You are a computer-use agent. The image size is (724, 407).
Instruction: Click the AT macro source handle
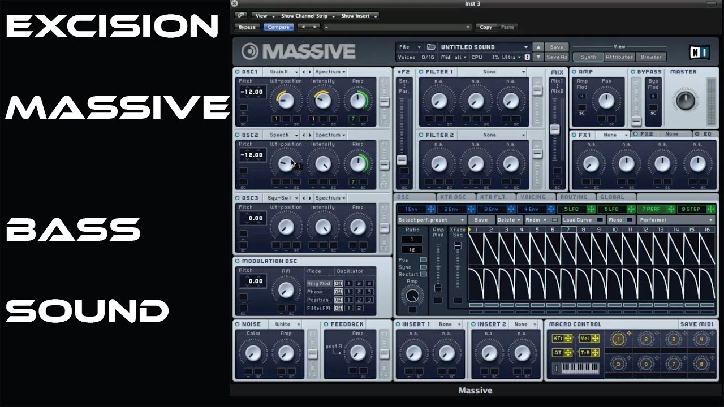point(569,353)
